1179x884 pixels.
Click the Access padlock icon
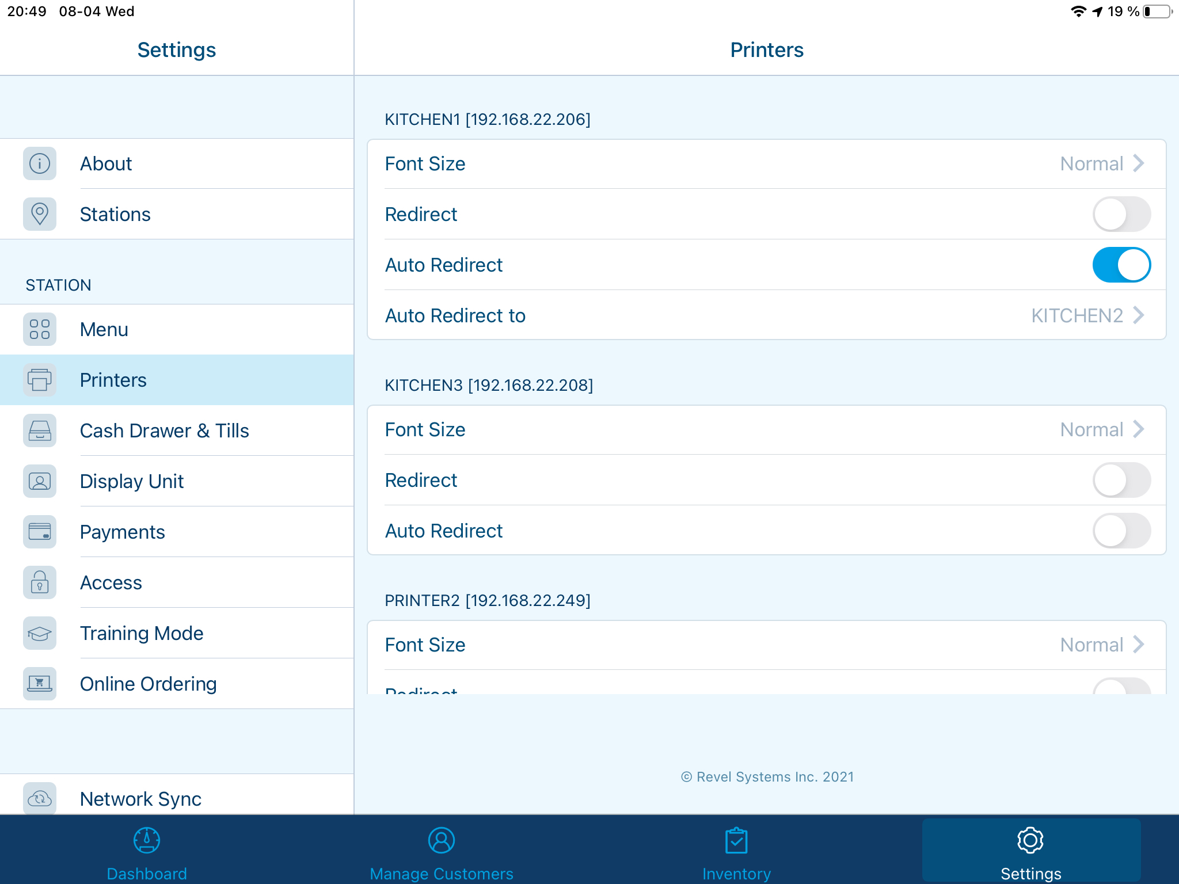(x=40, y=582)
